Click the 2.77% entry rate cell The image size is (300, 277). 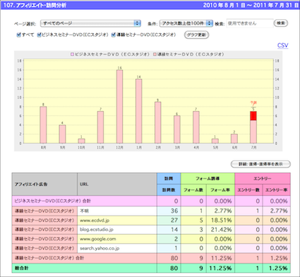pos(277,211)
